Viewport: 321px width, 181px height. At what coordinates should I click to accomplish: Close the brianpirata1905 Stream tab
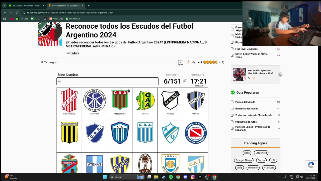pos(43,6)
